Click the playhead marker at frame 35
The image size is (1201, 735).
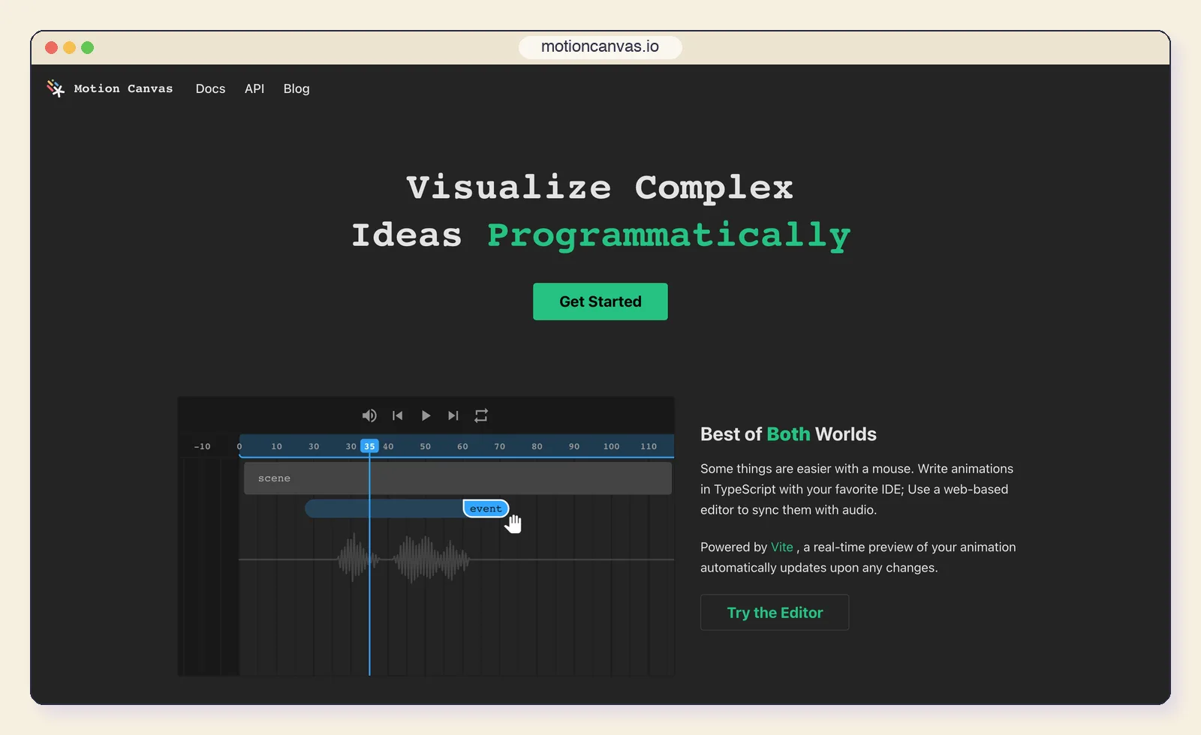pyautogui.click(x=369, y=445)
